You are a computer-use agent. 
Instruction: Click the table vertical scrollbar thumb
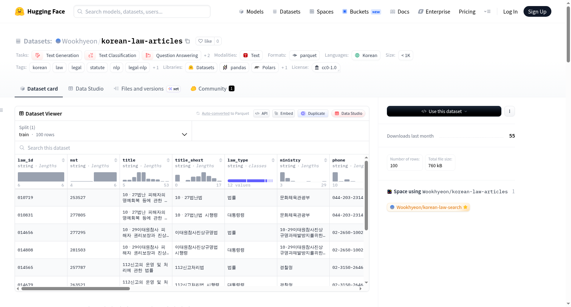(366, 195)
